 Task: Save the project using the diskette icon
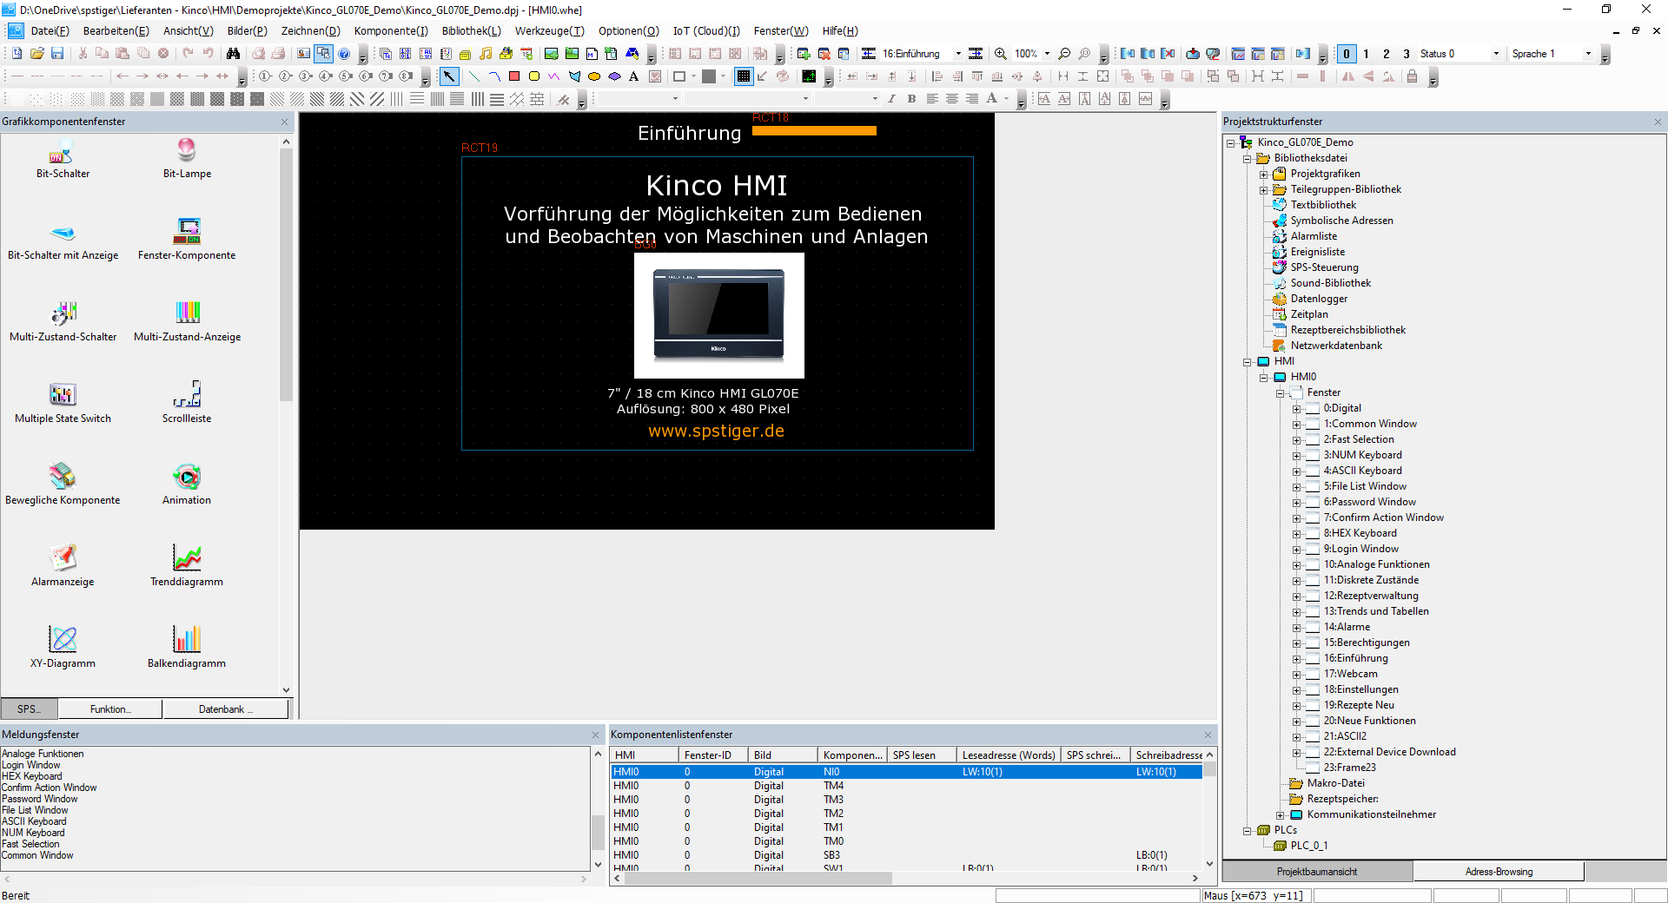tap(57, 54)
